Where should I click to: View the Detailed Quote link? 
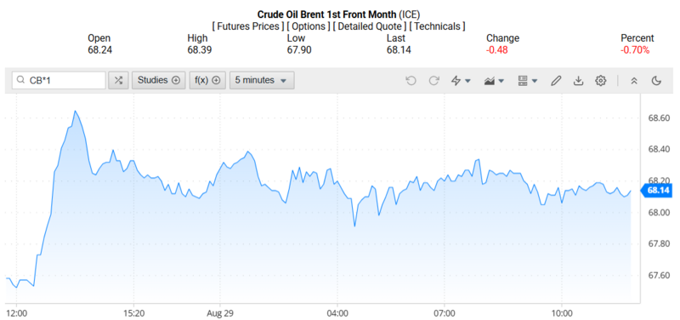coord(370,26)
